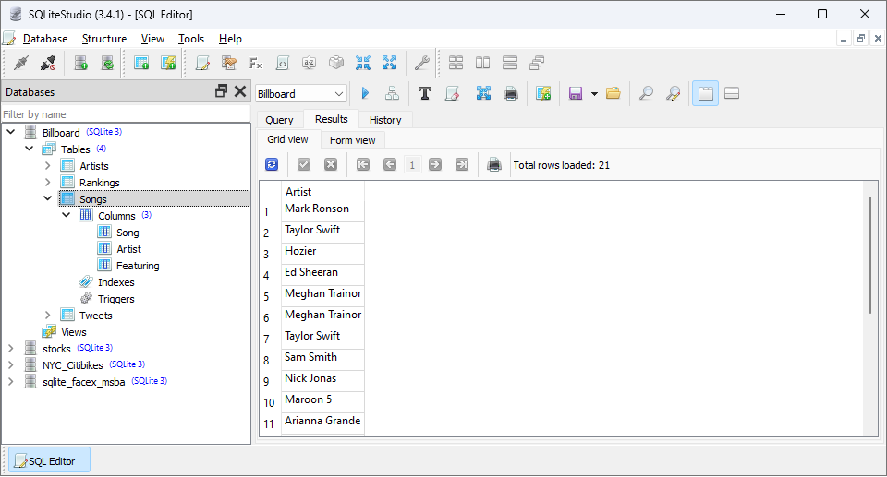Screen dimensions: 887x477
Task: Switch to the Form view tab
Action: coord(352,140)
